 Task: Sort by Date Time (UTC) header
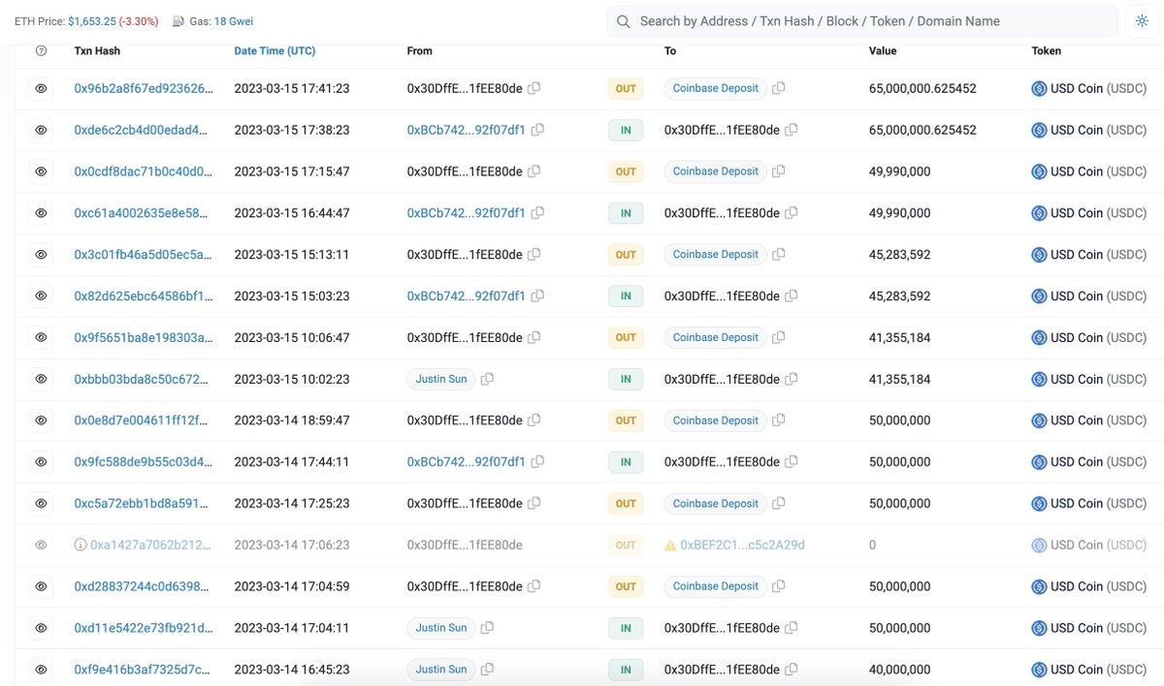(275, 50)
